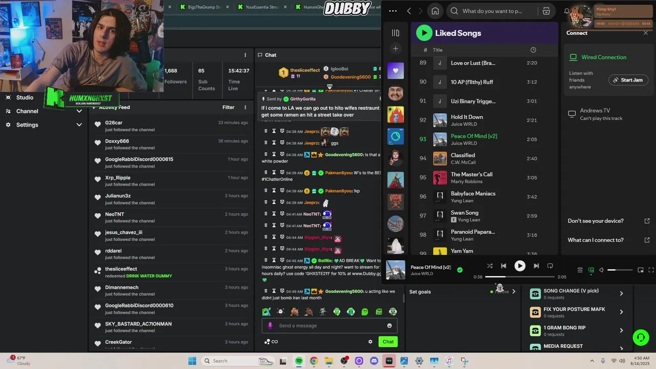Open Spotify Home
Screen dimensions: 656x369
435,11
